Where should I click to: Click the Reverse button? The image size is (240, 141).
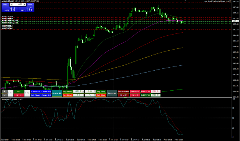(x=112, y=93)
